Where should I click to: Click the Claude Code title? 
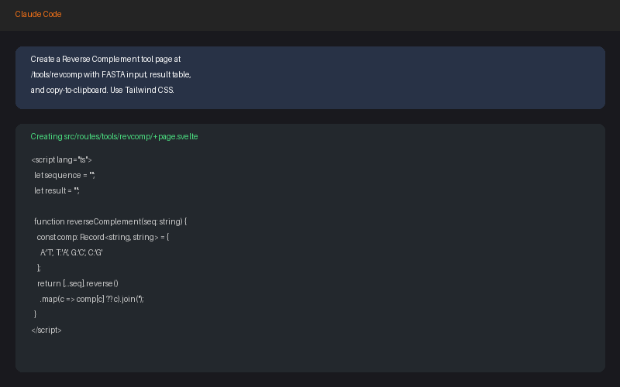pos(38,15)
